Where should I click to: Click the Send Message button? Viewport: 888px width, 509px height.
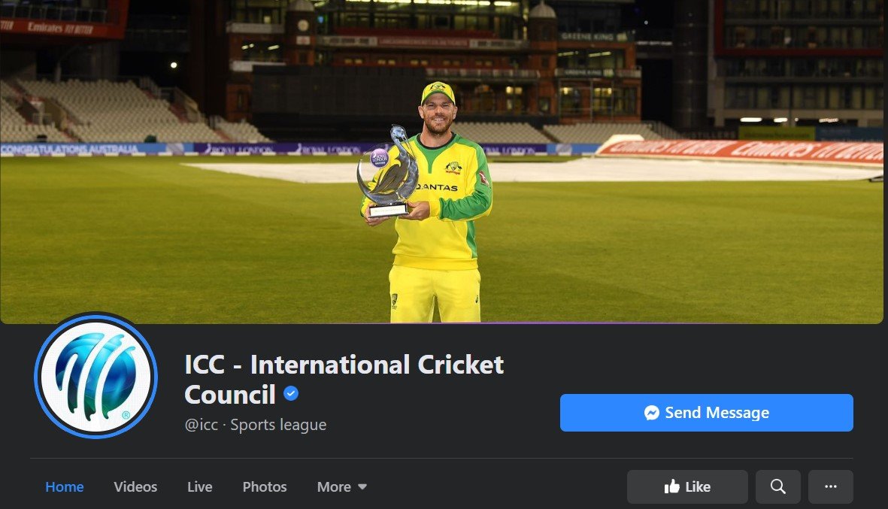[706, 413]
